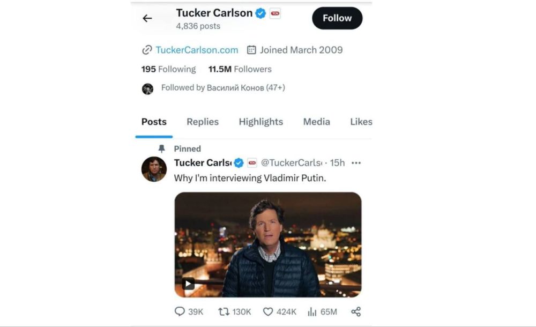536x327 pixels.
Task: Click the blue verified badge next to Tucker Carlson
Action: click(x=260, y=13)
